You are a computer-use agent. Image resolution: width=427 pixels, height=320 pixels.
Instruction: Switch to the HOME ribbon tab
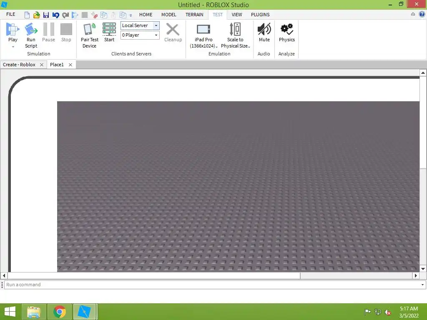coord(146,15)
